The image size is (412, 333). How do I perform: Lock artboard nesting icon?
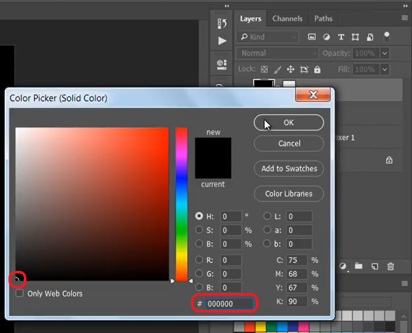(304, 70)
